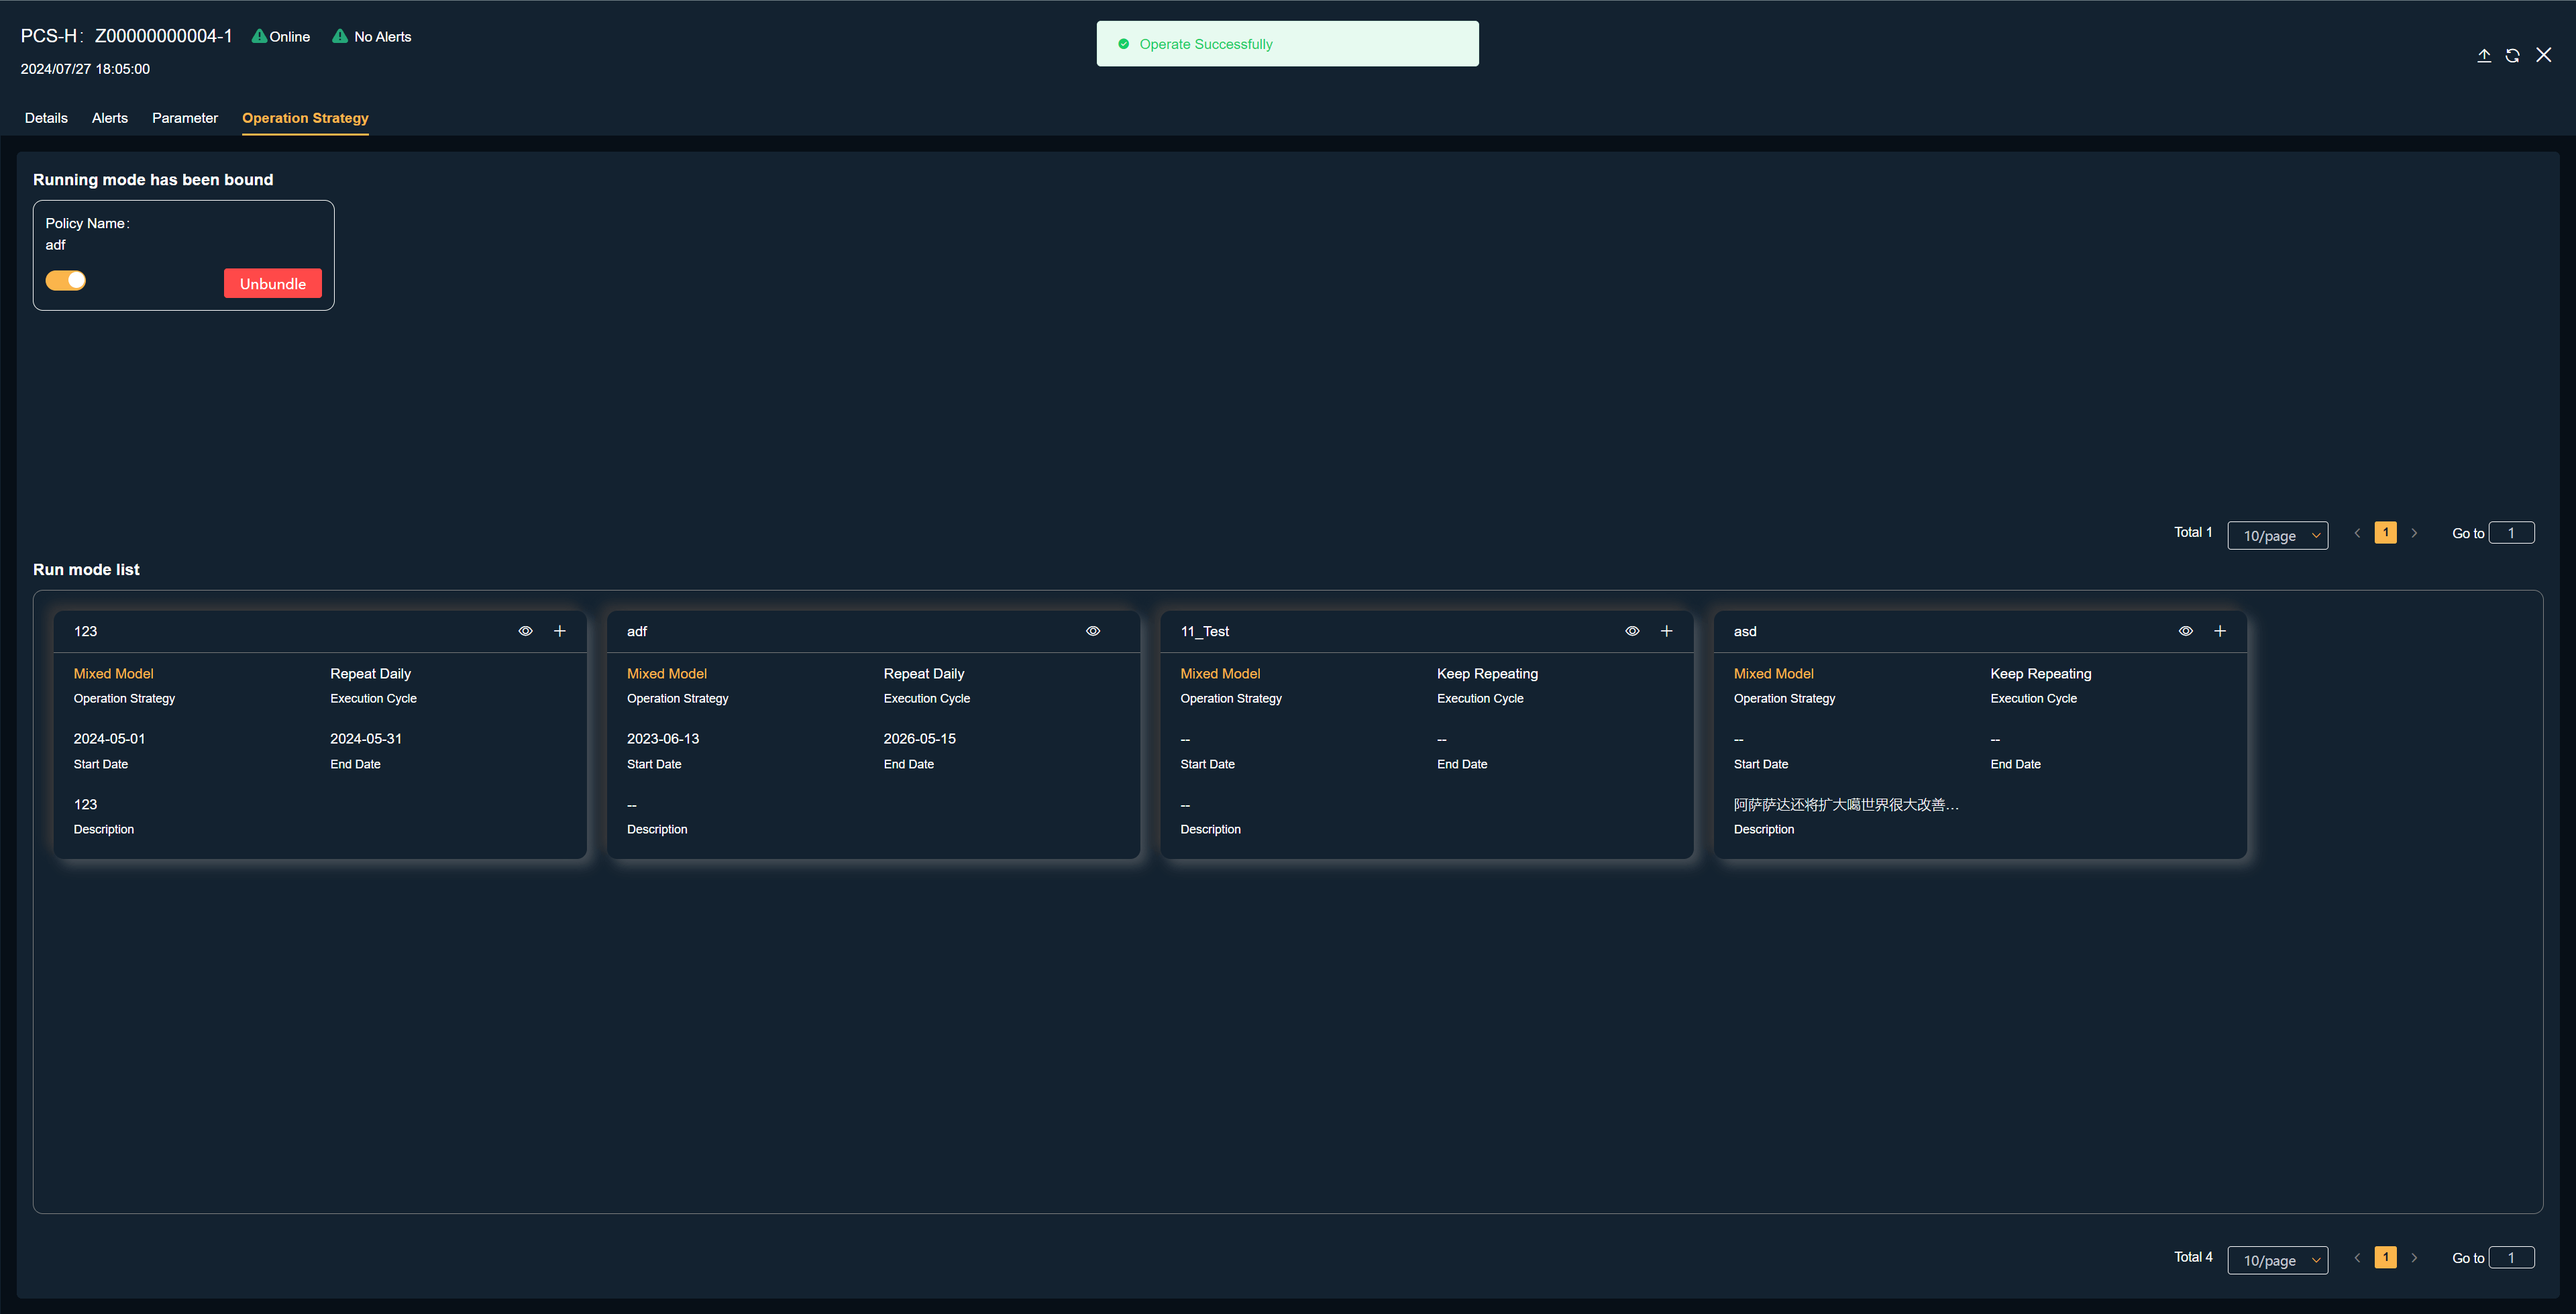Click Total 4 in run mode pager
This screenshot has height=1314, width=2576.
2193,1257
